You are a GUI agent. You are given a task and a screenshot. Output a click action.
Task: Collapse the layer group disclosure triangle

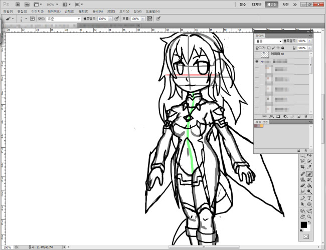click(262, 61)
